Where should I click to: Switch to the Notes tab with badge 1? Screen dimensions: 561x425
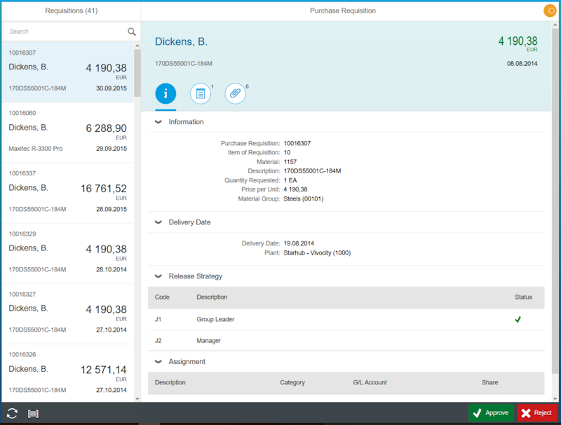coord(201,93)
